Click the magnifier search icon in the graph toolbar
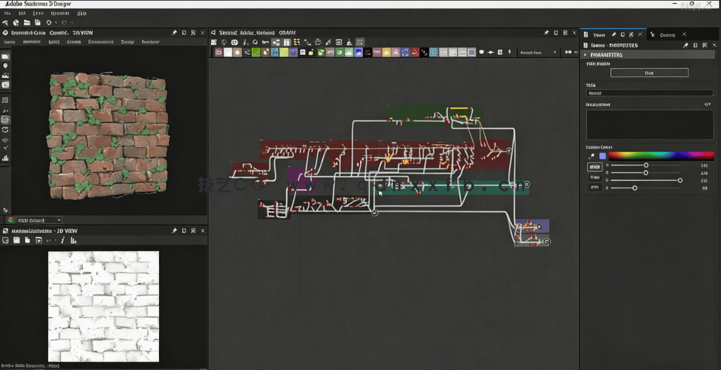 [254, 42]
